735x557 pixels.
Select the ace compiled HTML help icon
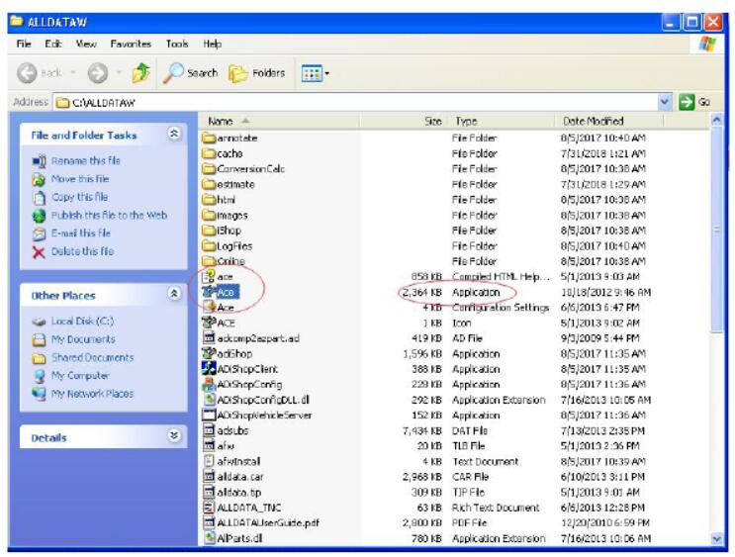tap(209, 277)
